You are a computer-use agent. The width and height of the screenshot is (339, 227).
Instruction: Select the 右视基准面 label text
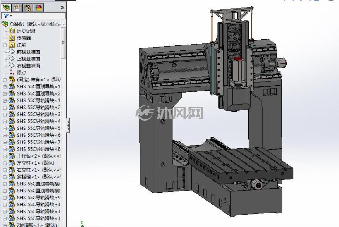(29, 65)
